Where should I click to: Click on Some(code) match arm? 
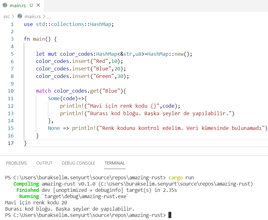pyautogui.click(x=61, y=99)
